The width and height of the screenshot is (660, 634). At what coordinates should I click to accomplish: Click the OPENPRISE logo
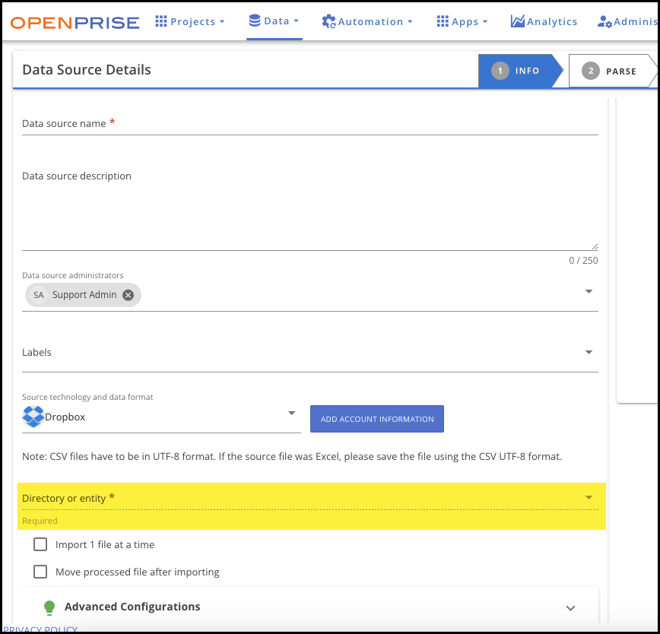(74, 21)
